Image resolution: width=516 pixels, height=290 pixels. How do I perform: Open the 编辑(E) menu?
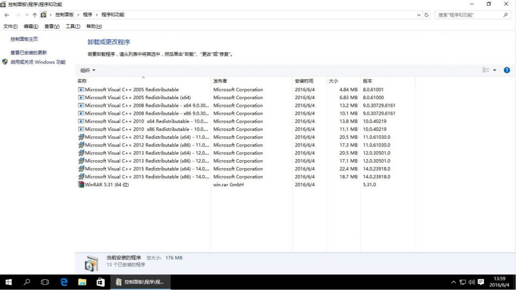[x=31, y=26]
